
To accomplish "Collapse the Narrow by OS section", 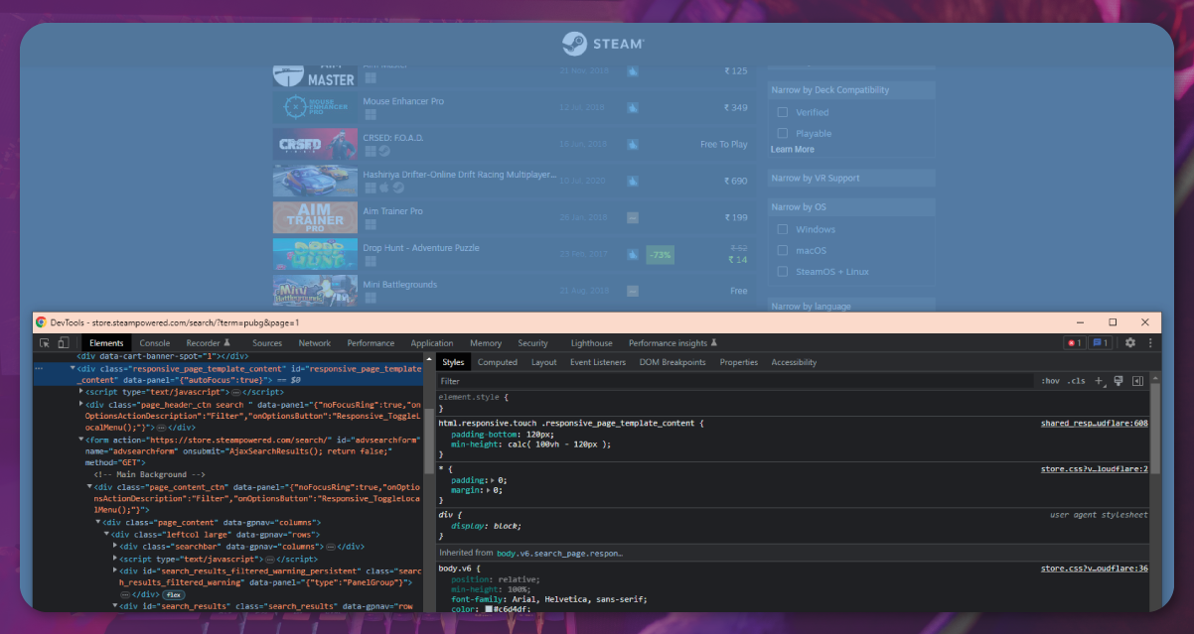I will (x=851, y=207).
